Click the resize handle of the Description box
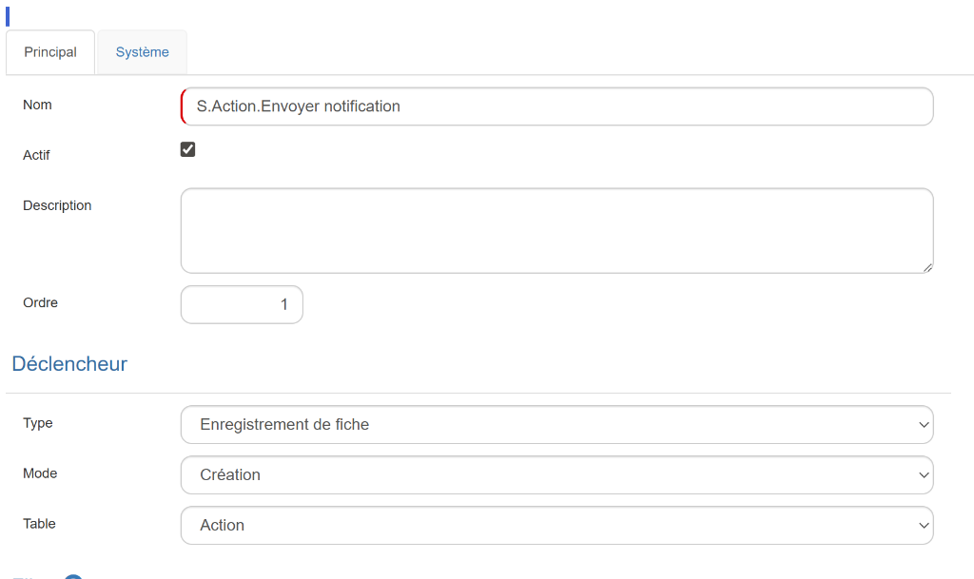Viewport: 974px width, 579px height. [927, 267]
